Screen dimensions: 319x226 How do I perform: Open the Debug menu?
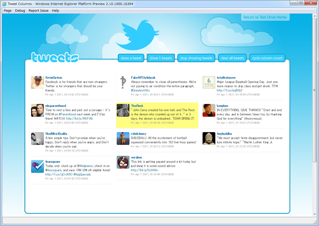click(20, 11)
